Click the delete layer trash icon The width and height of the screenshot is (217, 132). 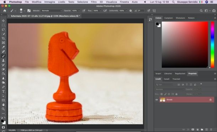tap(211, 130)
